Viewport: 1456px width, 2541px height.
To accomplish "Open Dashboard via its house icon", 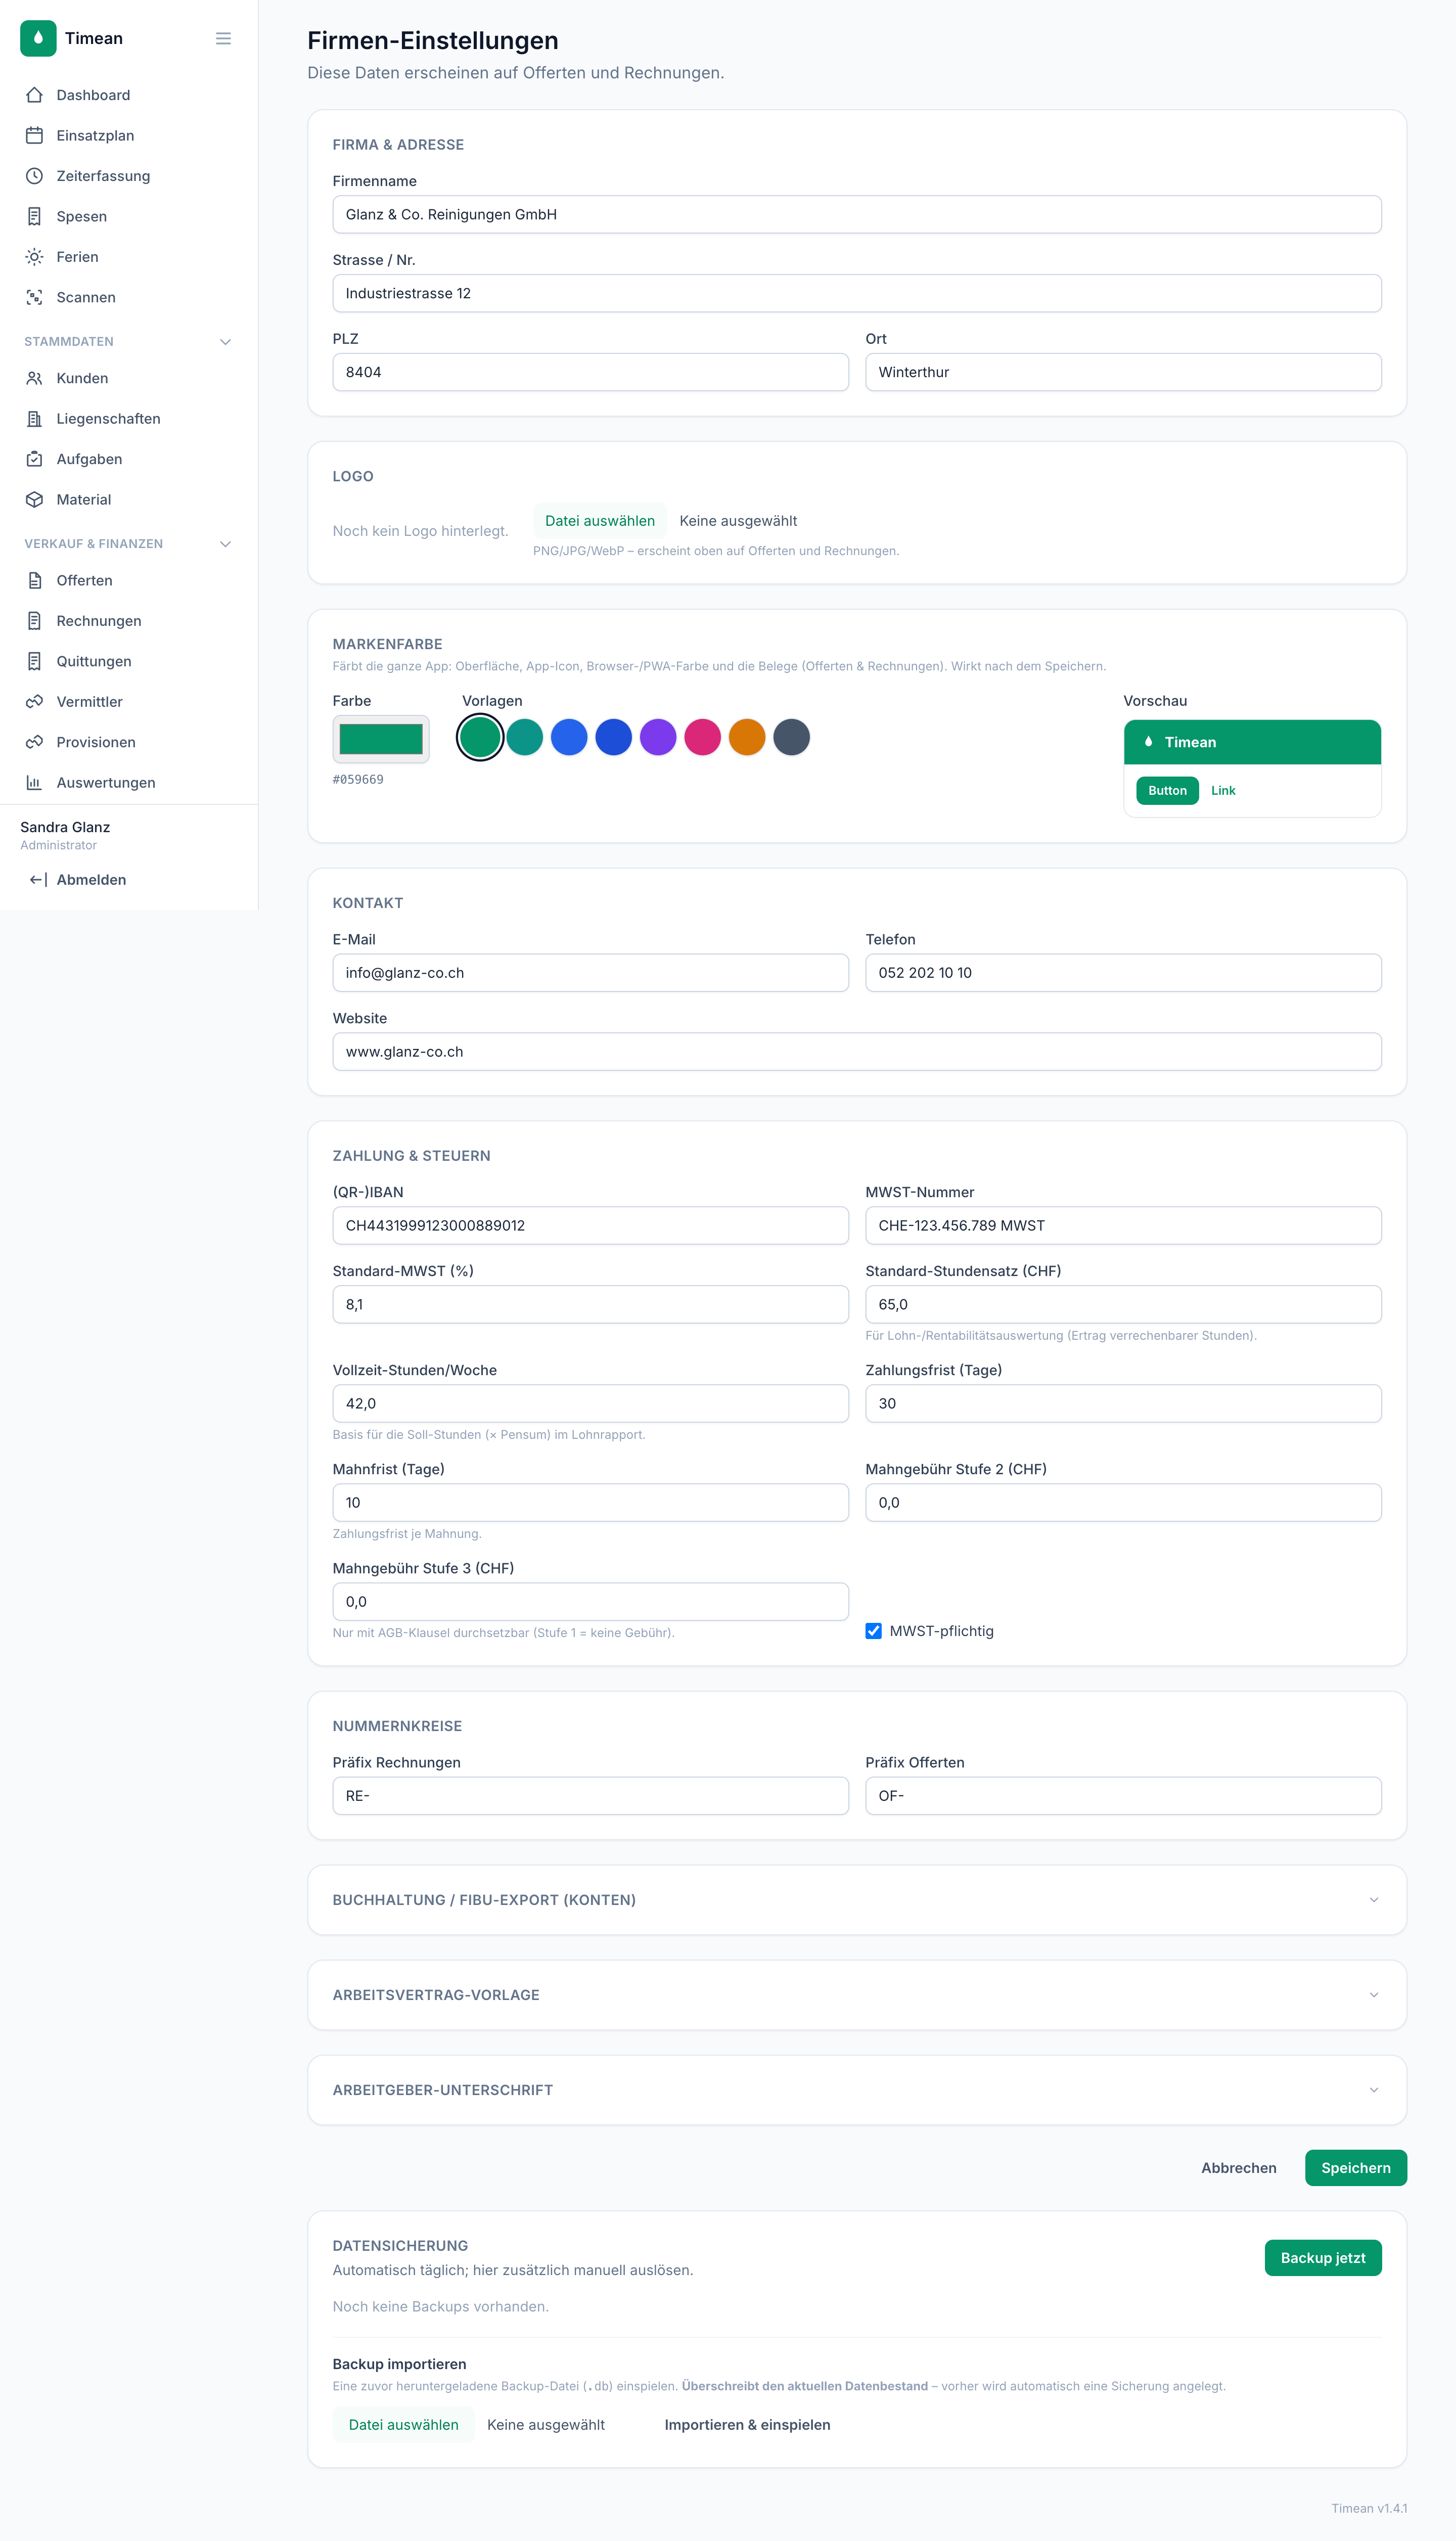I will pyautogui.click(x=34, y=95).
